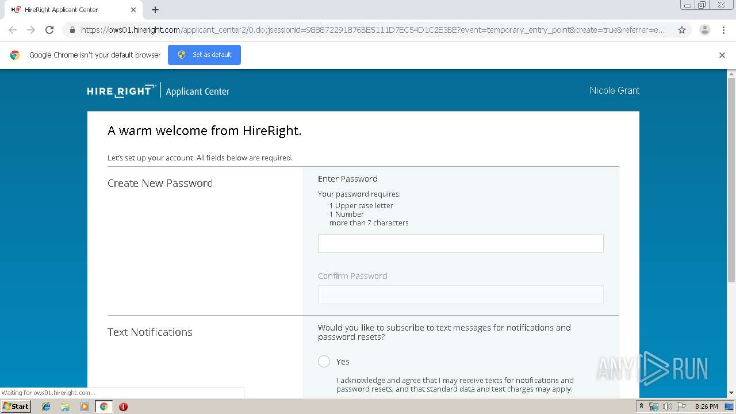
Task: Show hidden system tray icons
Action: [x=642, y=407]
